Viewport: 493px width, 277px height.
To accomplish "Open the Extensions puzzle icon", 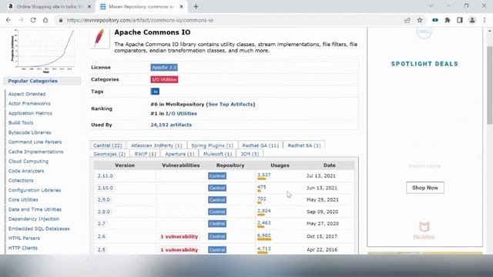I will [448, 20].
